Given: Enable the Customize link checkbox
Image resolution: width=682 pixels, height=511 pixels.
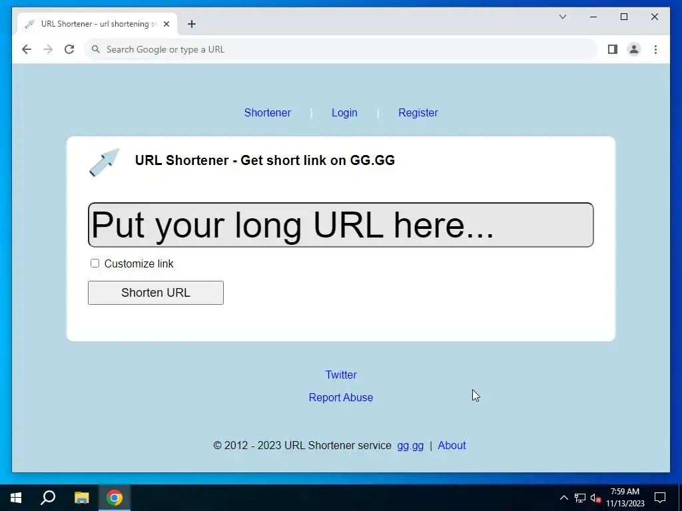Looking at the screenshot, I should click(x=95, y=263).
